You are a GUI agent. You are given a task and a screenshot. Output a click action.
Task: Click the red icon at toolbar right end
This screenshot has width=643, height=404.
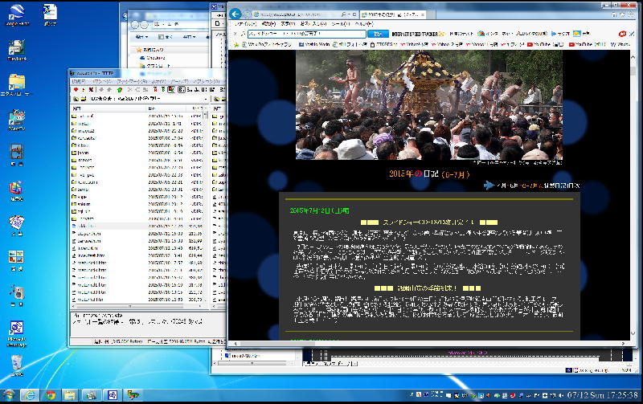[x=622, y=34]
